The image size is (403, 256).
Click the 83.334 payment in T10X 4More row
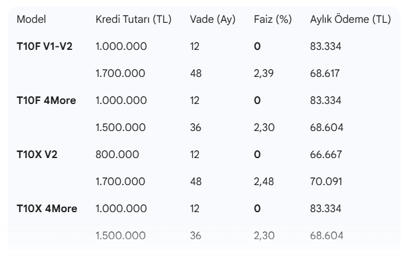325,209
